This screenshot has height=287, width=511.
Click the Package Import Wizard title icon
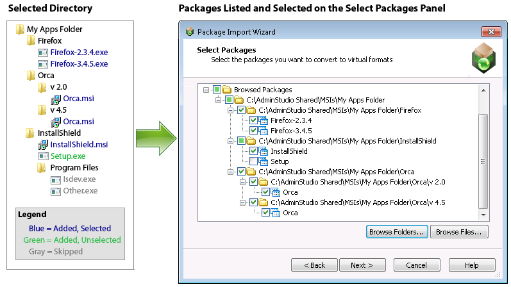click(x=189, y=31)
